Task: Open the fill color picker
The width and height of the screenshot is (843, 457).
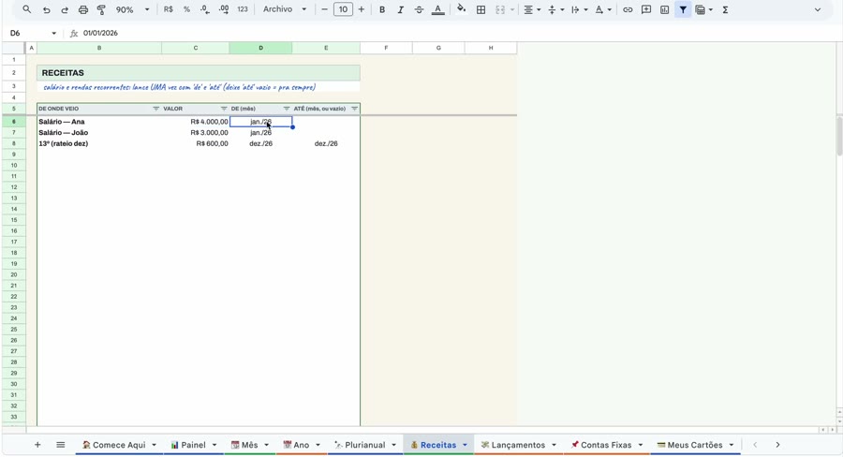Action: coord(461,8)
